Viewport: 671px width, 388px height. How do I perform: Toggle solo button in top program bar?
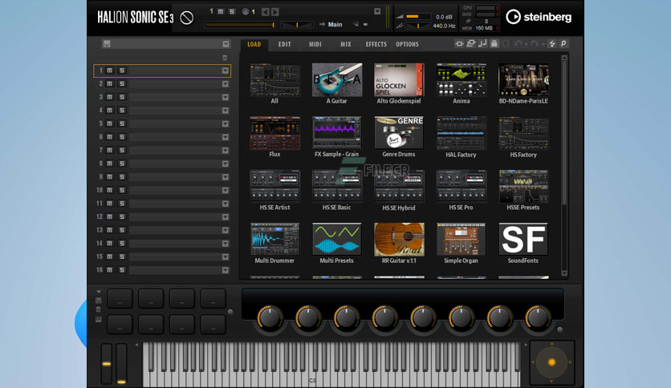click(231, 11)
